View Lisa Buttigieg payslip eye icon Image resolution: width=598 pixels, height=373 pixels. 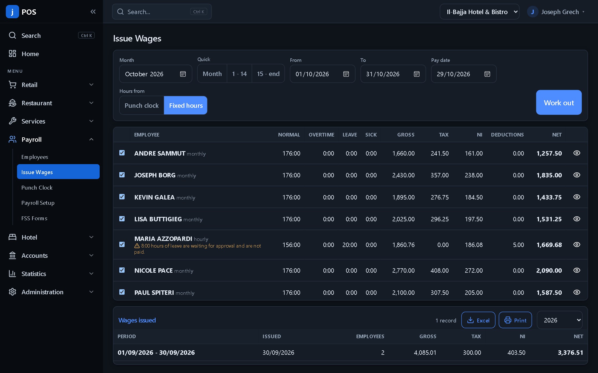[x=577, y=219]
